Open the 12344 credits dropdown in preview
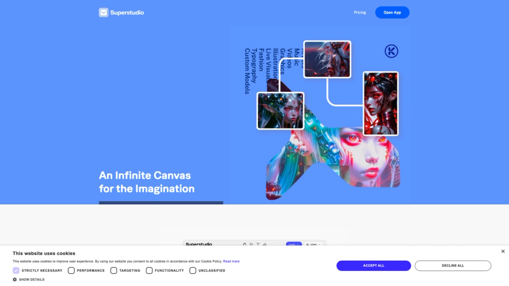 pos(313,244)
